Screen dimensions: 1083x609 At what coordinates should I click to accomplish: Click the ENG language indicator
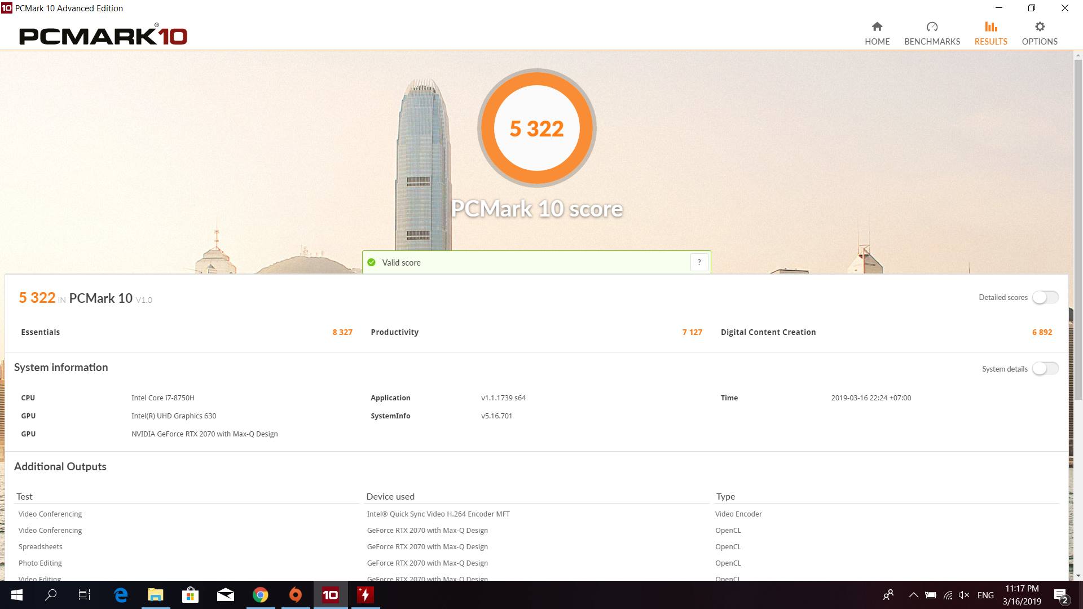tap(985, 595)
